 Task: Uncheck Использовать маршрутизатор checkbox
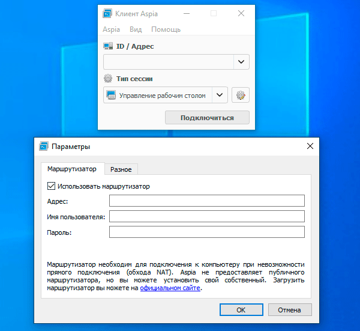[x=51, y=186]
